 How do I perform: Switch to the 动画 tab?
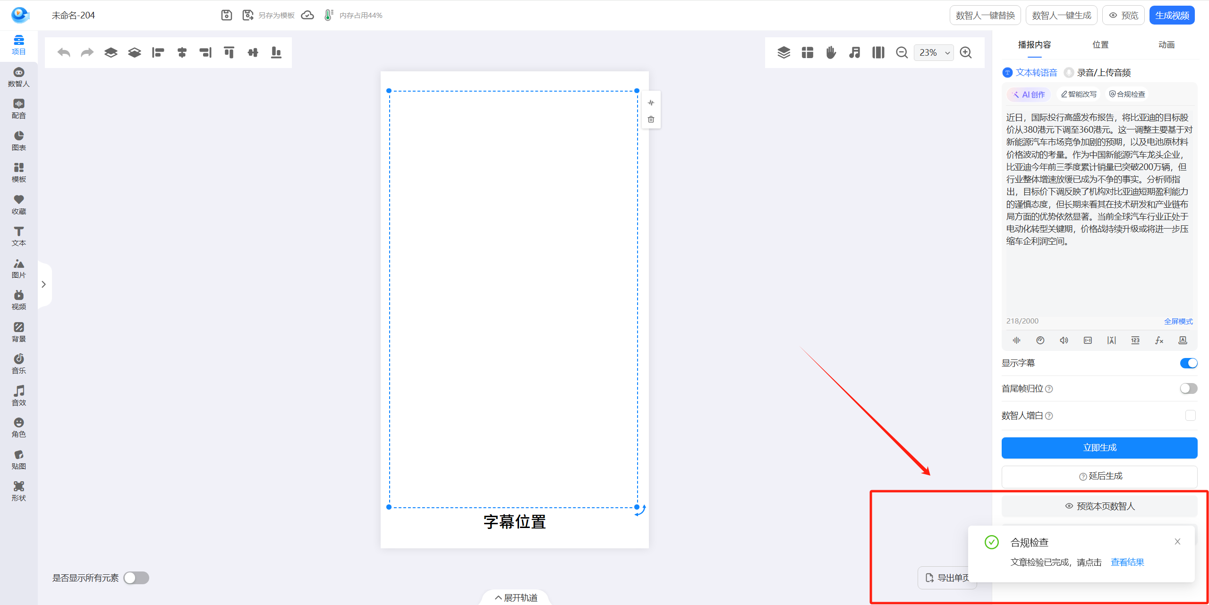click(1166, 45)
